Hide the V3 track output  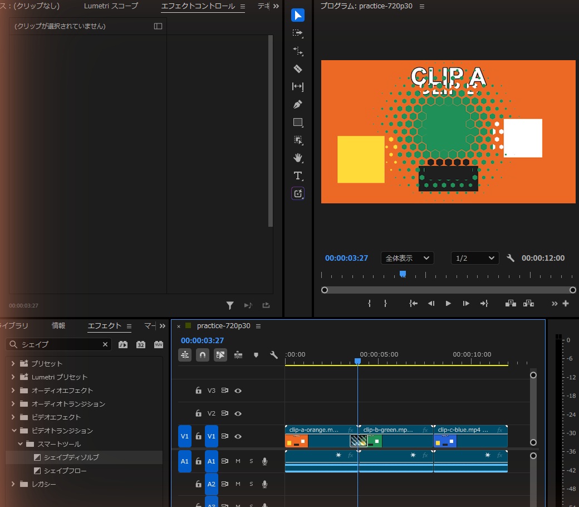[x=238, y=391]
